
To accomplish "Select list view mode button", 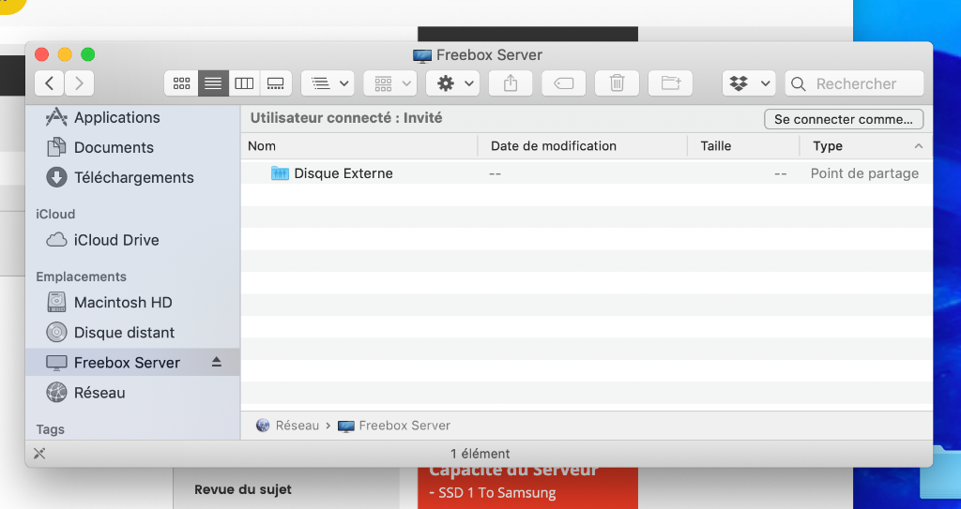I will click(x=213, y=83).
